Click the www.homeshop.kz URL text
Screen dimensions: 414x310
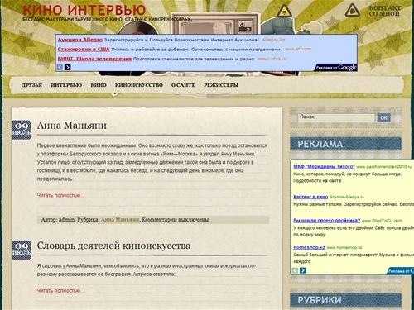344,247
